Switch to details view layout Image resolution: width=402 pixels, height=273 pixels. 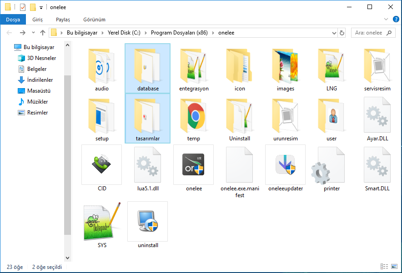[x=384, y=267]
